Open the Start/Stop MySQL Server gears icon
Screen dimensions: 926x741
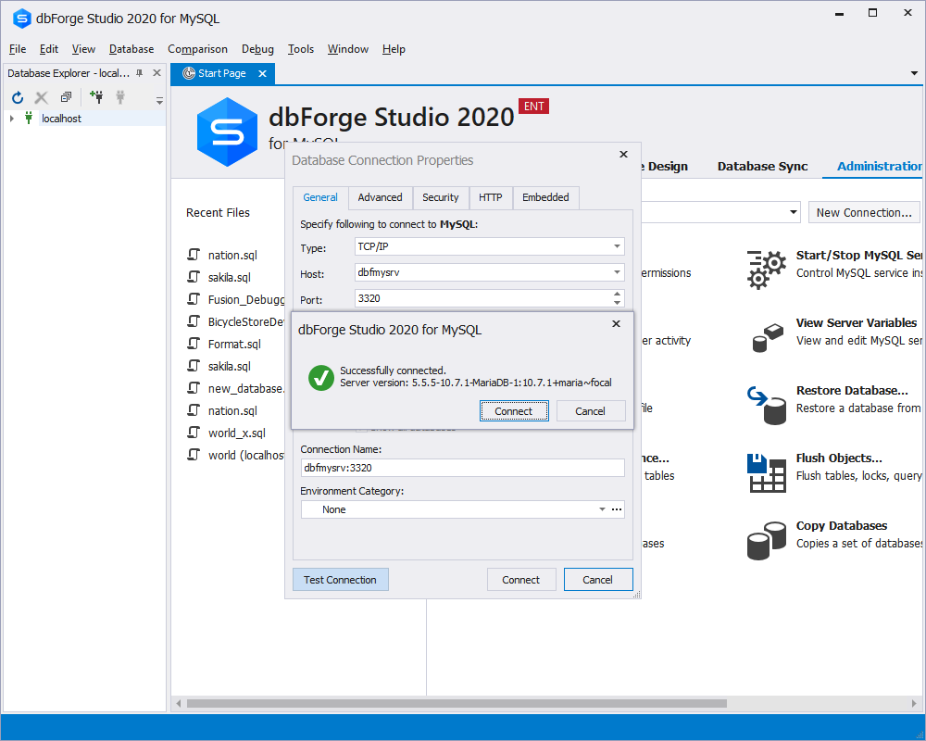click(767, 270)
